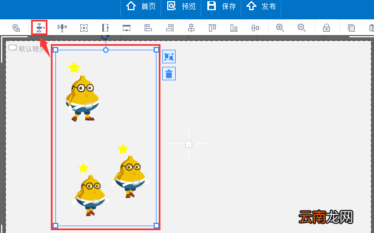The image size is (374, 233).
Task: Align selected objects to right edge
Action: tap(170, 28)
